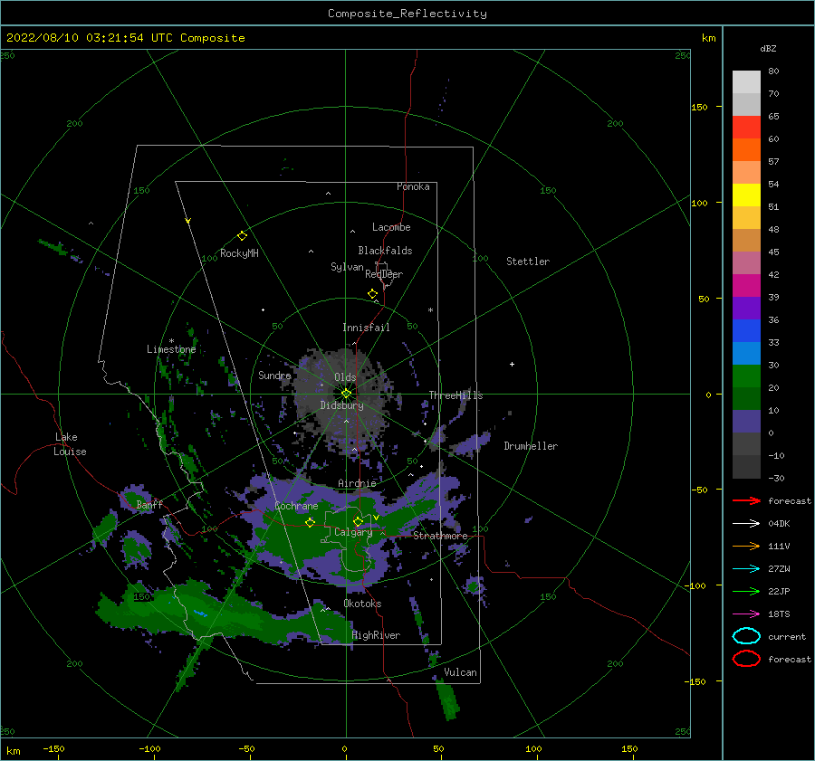This screenshot has height=761, width=815.
Task: Click the Innisfail city label
Action: pos(366,328)
